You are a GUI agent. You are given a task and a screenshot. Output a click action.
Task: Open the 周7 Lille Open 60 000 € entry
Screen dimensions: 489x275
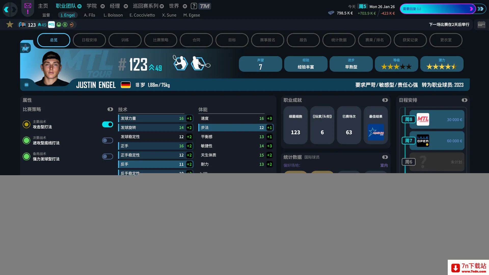tap(437, 141)
